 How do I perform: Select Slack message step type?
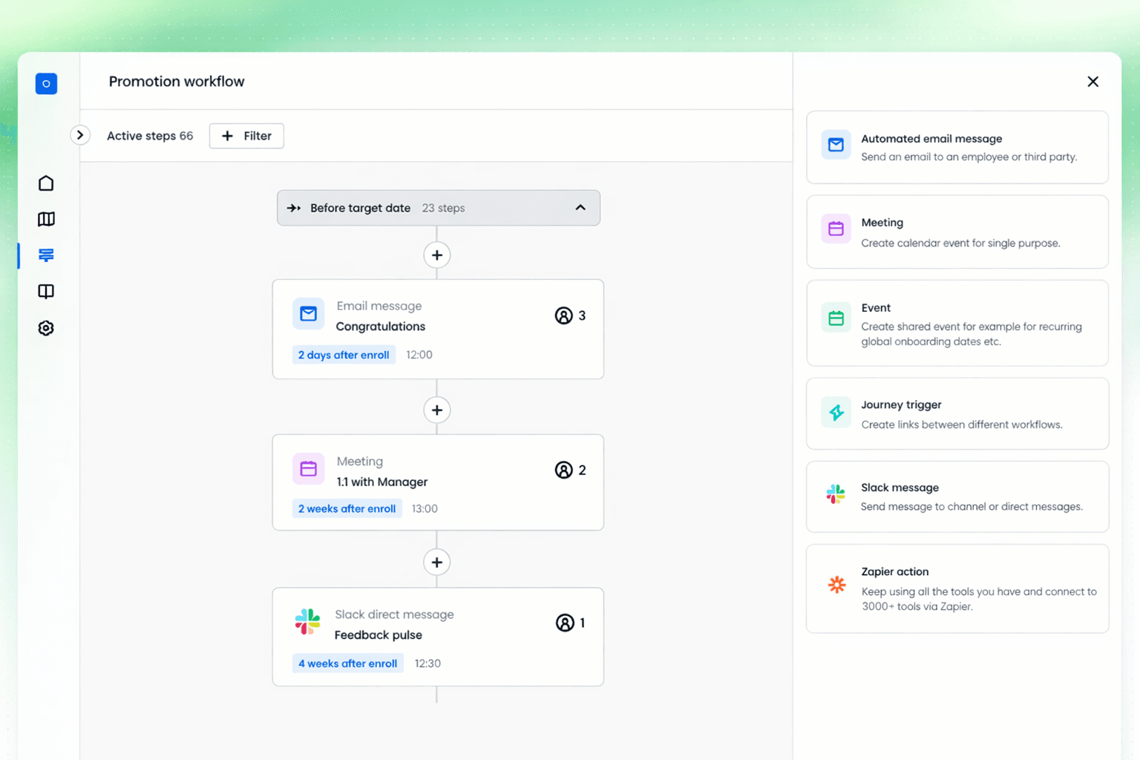pos(957,497)
